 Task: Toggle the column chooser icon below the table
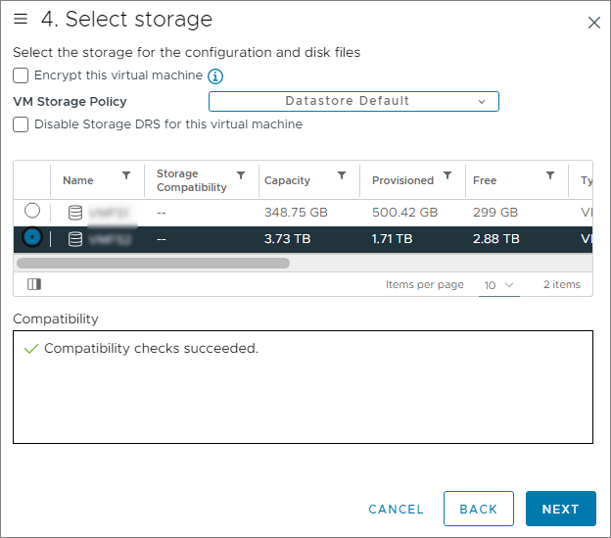34,284
